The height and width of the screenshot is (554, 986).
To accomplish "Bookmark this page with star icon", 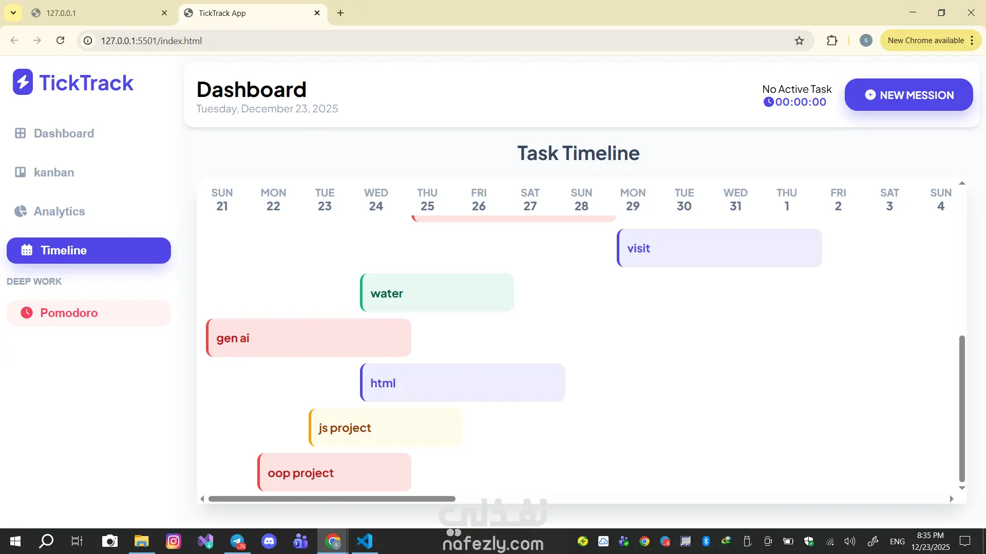I will 799,41.
